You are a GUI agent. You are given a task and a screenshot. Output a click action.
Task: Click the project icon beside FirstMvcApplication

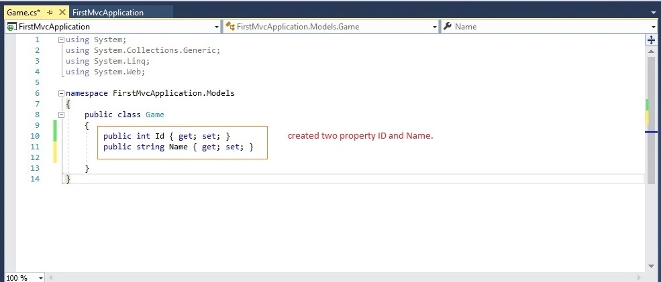pyautogui.click(x=12, y=27)
